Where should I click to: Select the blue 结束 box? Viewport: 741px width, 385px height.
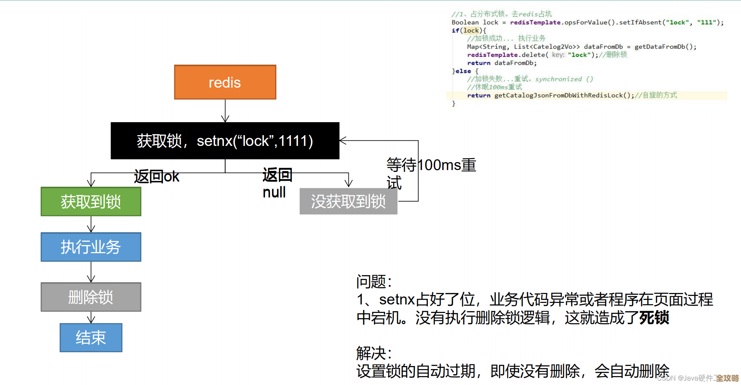coord(91,337)
